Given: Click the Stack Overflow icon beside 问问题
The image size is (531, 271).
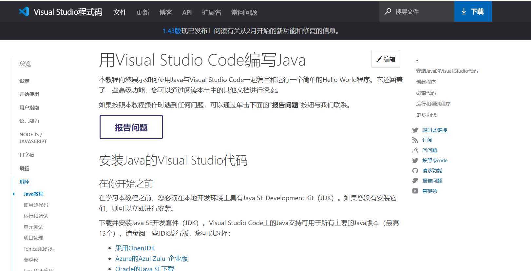Looking at the screenshot, I should pos(415,150).
